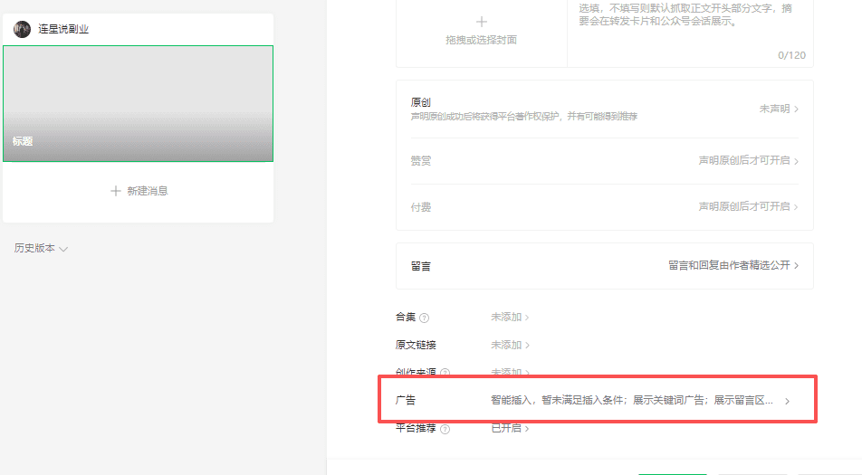The image size is (862, 475).
Task: Focus the article summary text field
Action: click(690, 27)
